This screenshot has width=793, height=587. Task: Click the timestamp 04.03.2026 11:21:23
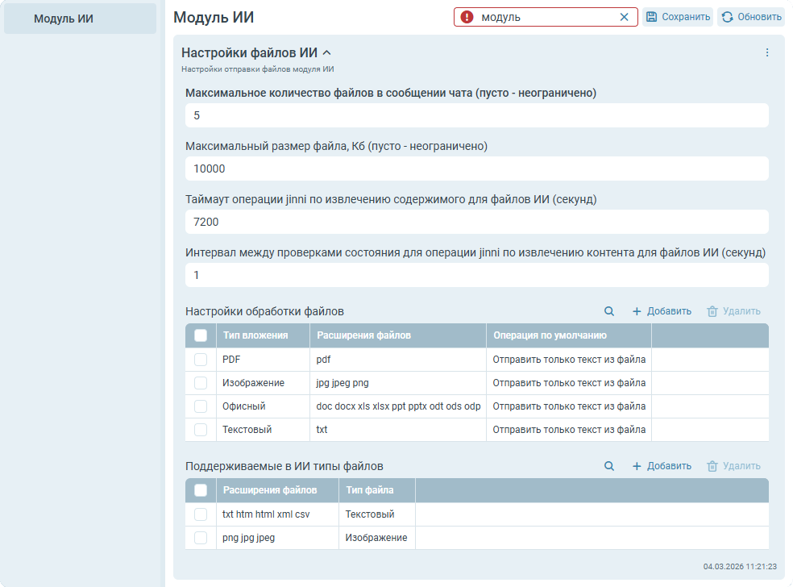[740, 566]
